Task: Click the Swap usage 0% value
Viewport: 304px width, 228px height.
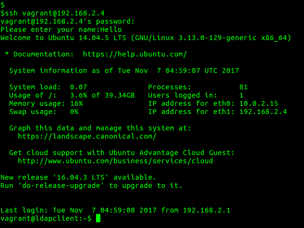Action: click(x=74, y=112)
